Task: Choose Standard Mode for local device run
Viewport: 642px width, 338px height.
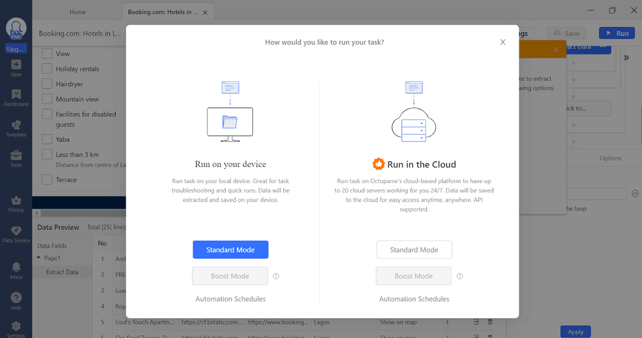Action: [x=230, y=249]
